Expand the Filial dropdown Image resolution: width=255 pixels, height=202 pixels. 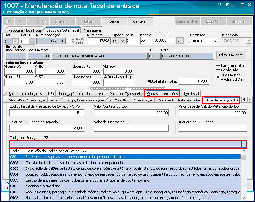coord(15,41)
